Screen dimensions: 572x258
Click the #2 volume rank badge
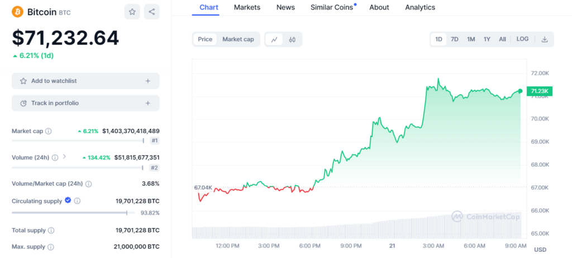click(x=155, y=168)
